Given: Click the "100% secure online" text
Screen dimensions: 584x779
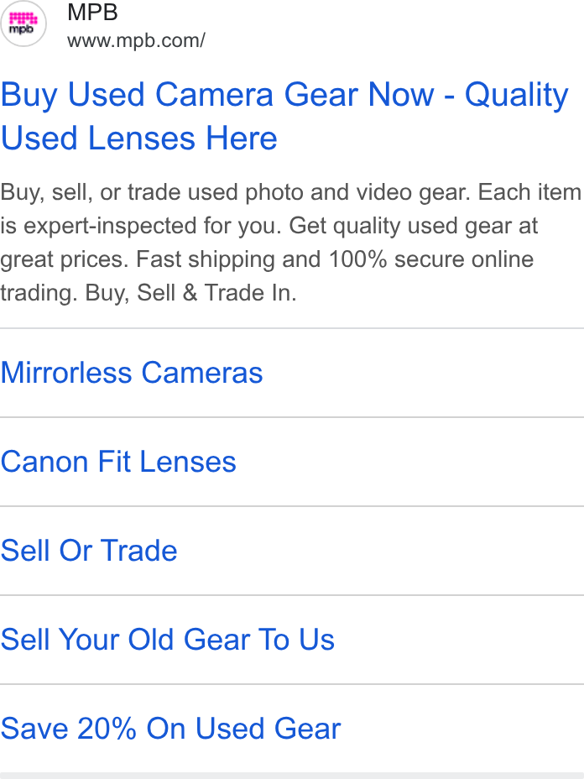Looking at the screenshot, I should tap(431, 259).
